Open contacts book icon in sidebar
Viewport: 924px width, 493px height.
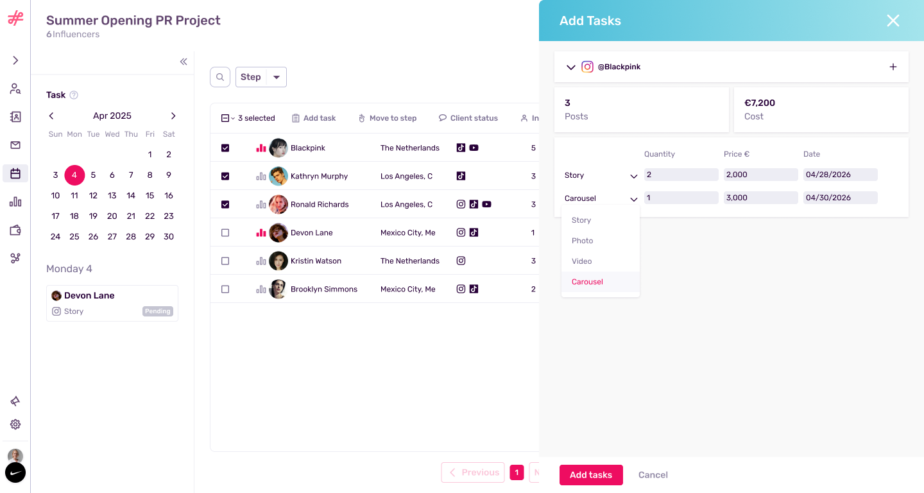point(15,117)
